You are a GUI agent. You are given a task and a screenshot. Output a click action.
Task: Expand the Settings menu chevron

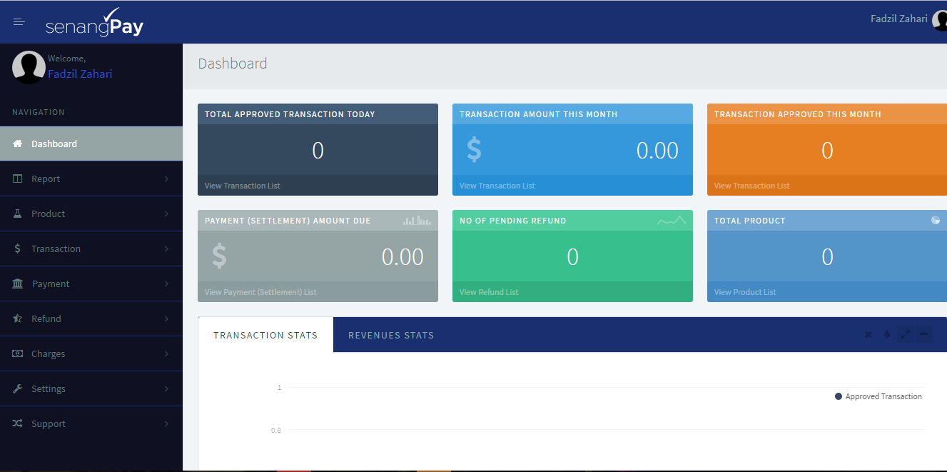pyautogui.click(x=166, y=388)
